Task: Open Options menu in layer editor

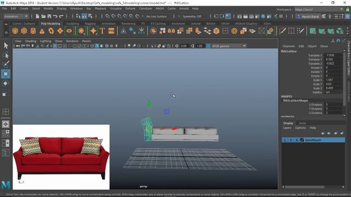Action: [300, 128]
